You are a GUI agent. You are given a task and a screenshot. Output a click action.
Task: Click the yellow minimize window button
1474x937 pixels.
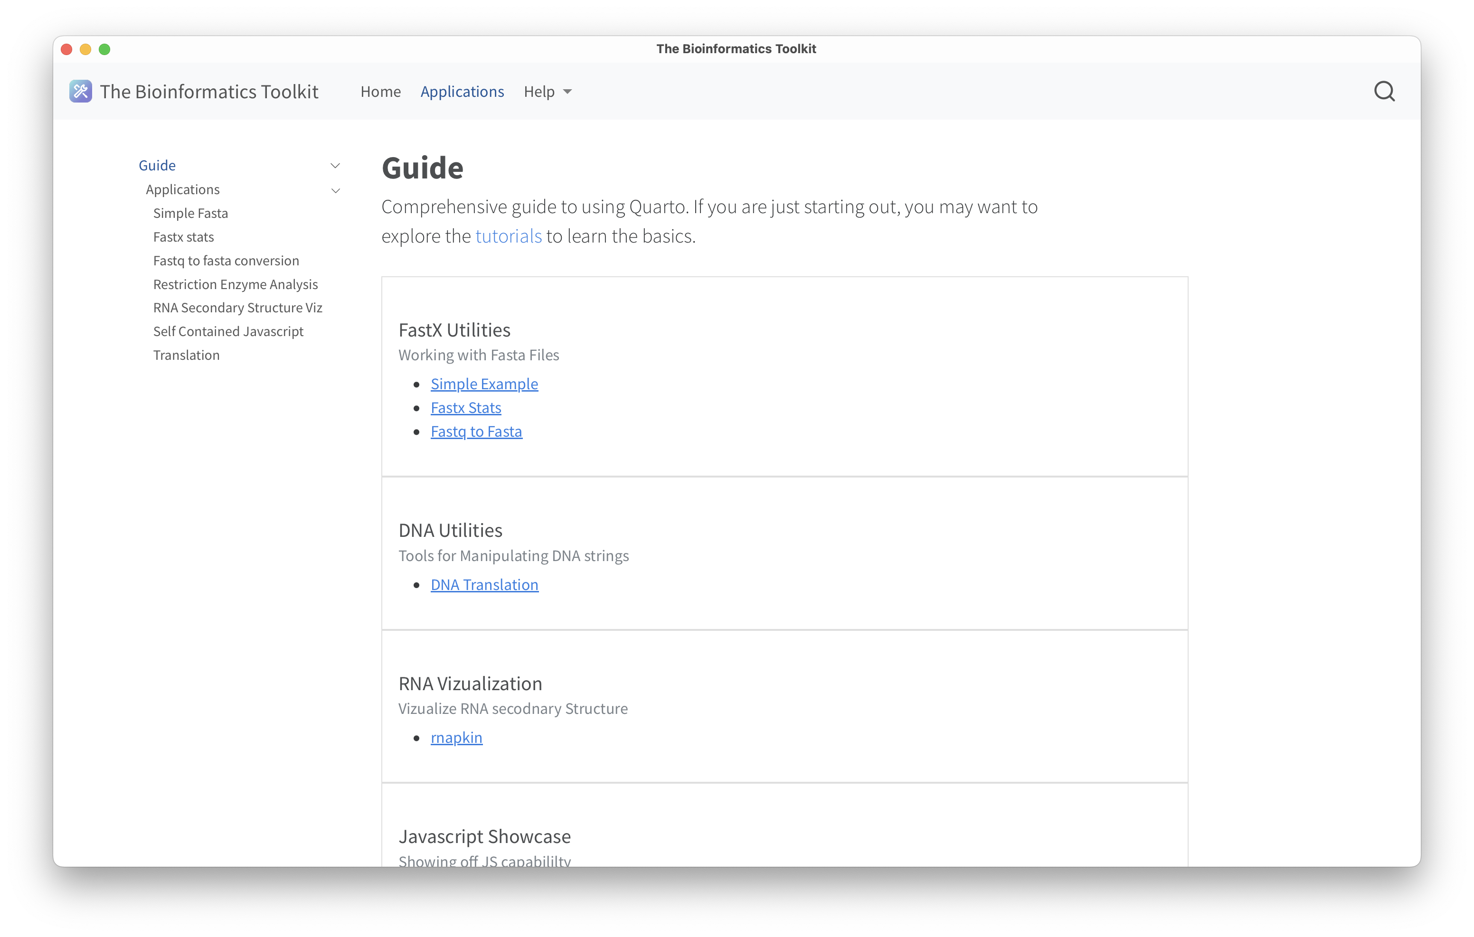[85, 49]
